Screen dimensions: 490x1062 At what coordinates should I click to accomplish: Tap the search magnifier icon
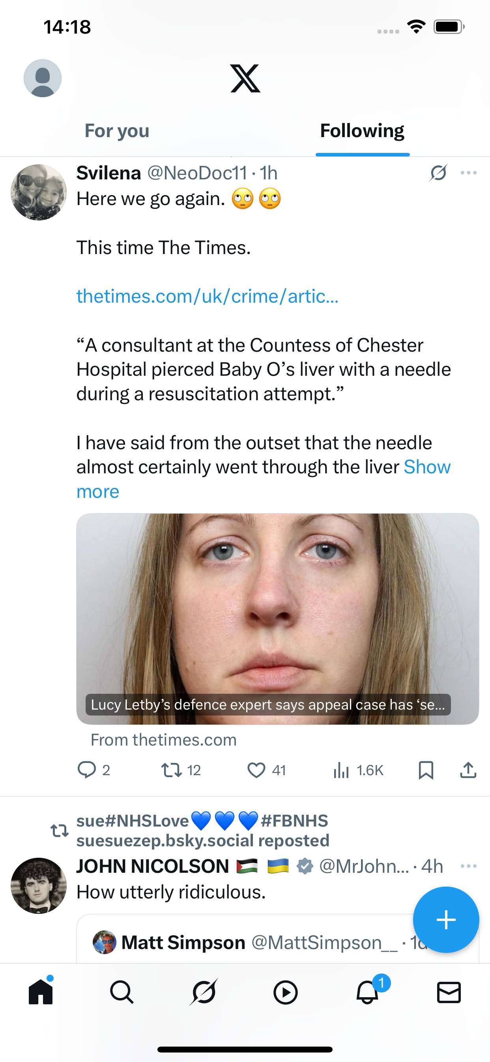(122, 992)
